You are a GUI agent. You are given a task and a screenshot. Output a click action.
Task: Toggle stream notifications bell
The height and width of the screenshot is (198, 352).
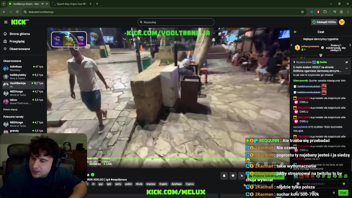(x=224, y=176)
